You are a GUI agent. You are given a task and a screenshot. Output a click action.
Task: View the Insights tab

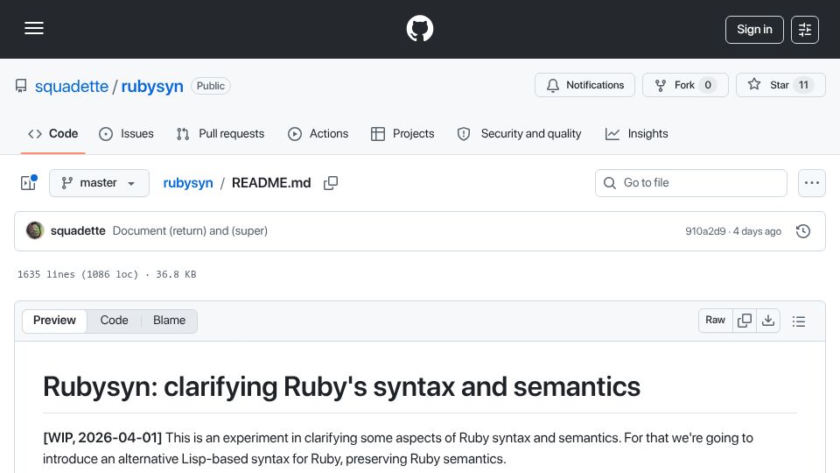636,133
